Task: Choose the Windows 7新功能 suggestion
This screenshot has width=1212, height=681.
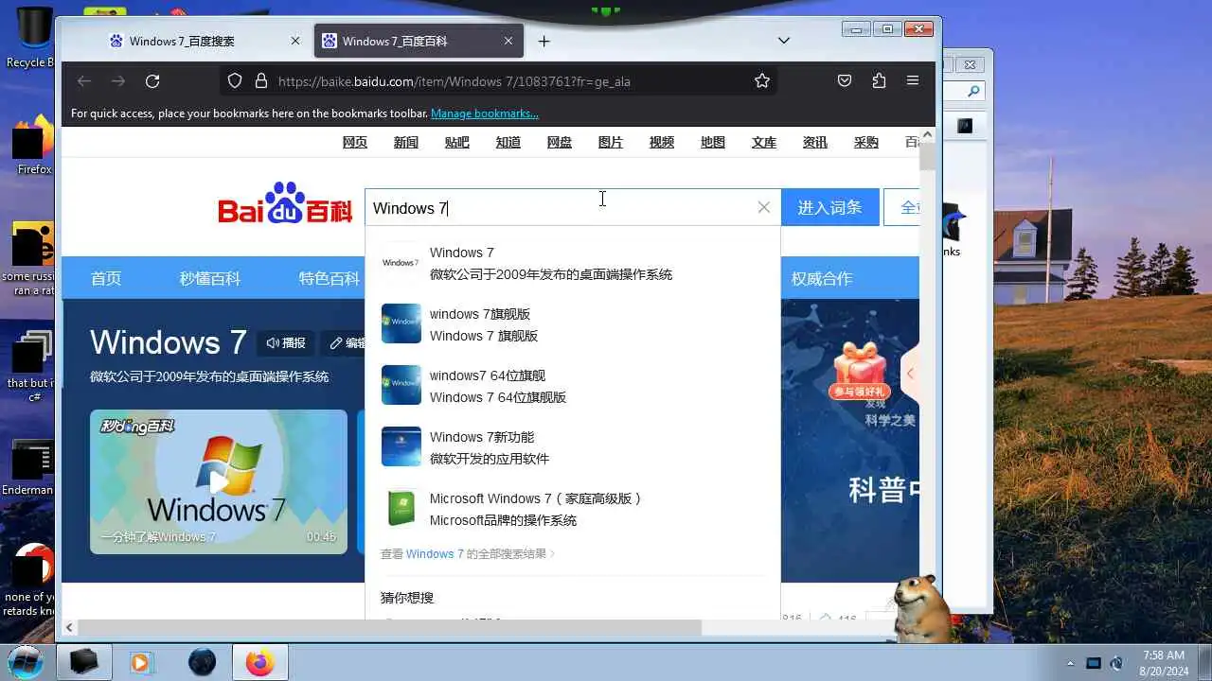Action: point(573,447)
